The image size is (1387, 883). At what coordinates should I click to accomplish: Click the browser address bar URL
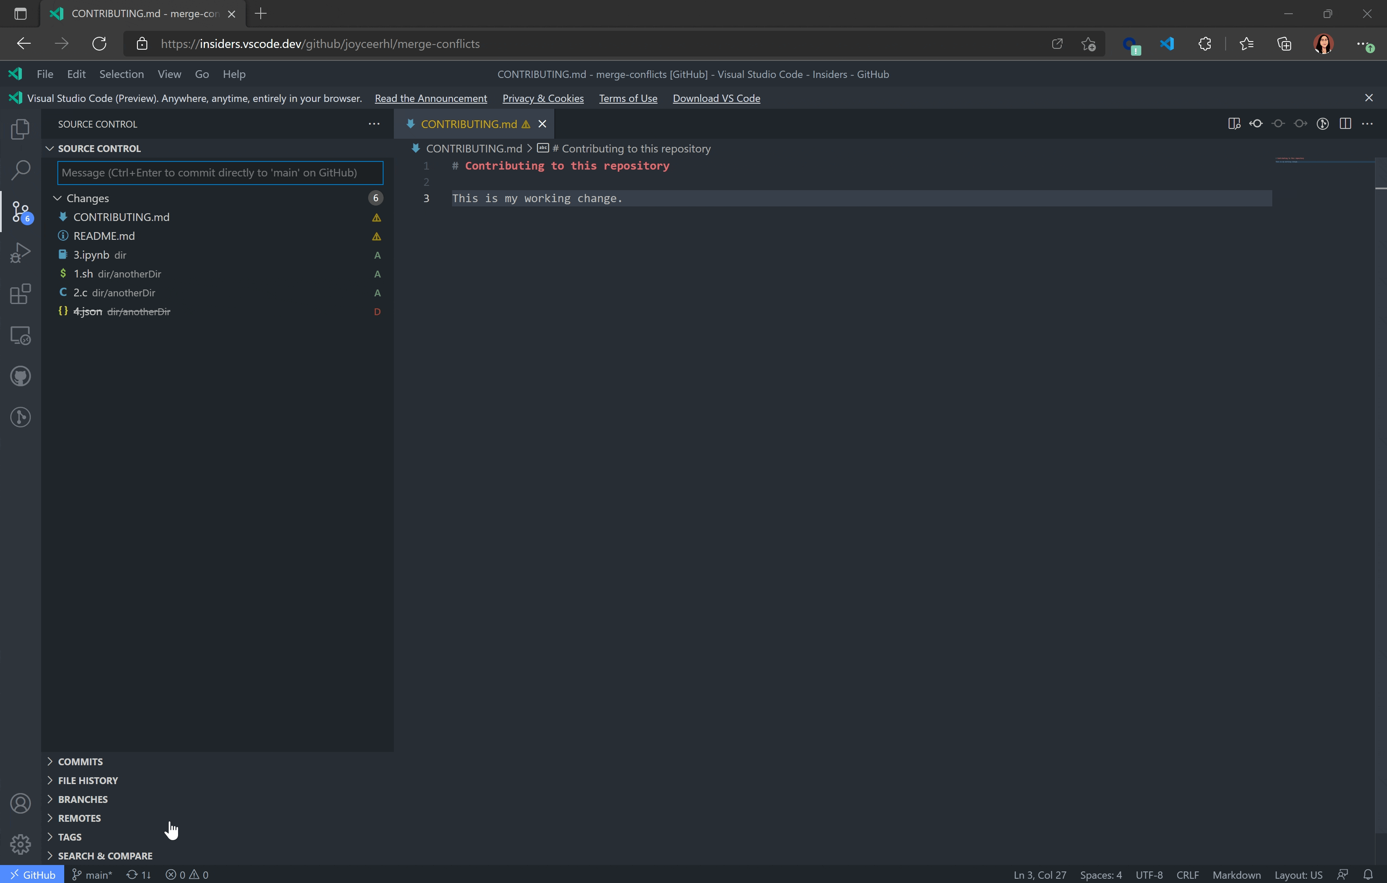(x=320, y=44)
